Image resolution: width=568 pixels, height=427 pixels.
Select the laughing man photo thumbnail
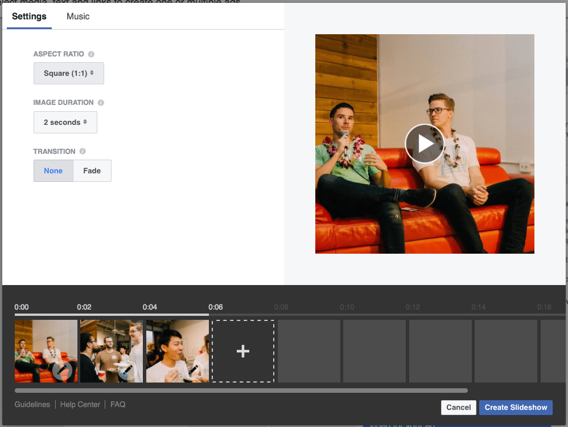point(178,351)
